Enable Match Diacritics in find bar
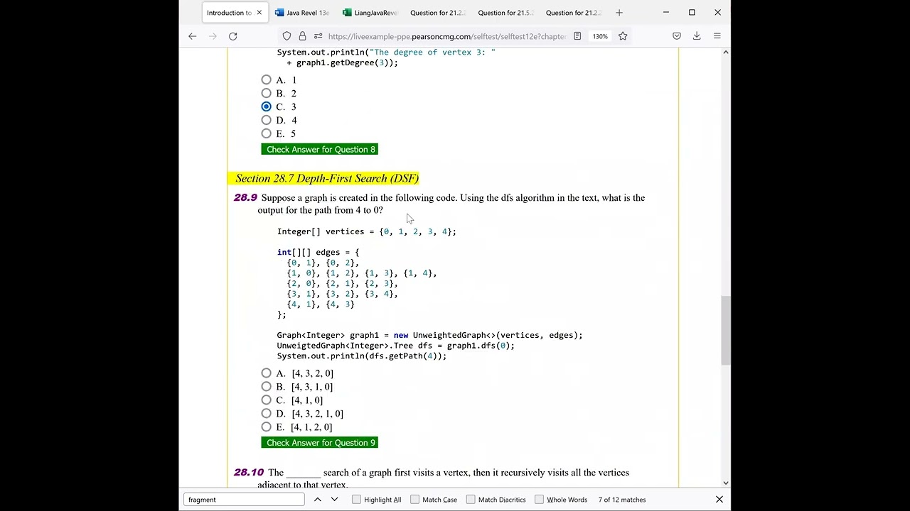 (471, 500)
